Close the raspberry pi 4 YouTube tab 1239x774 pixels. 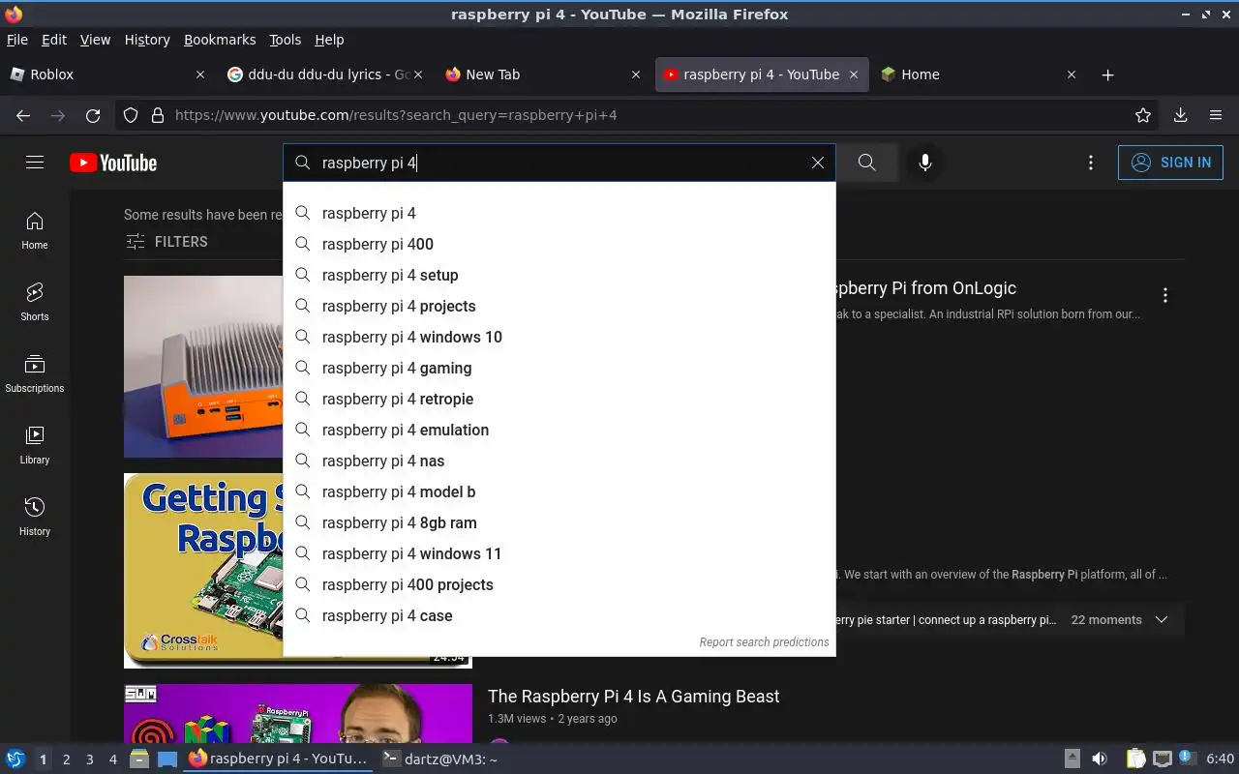tap(854, 74)
